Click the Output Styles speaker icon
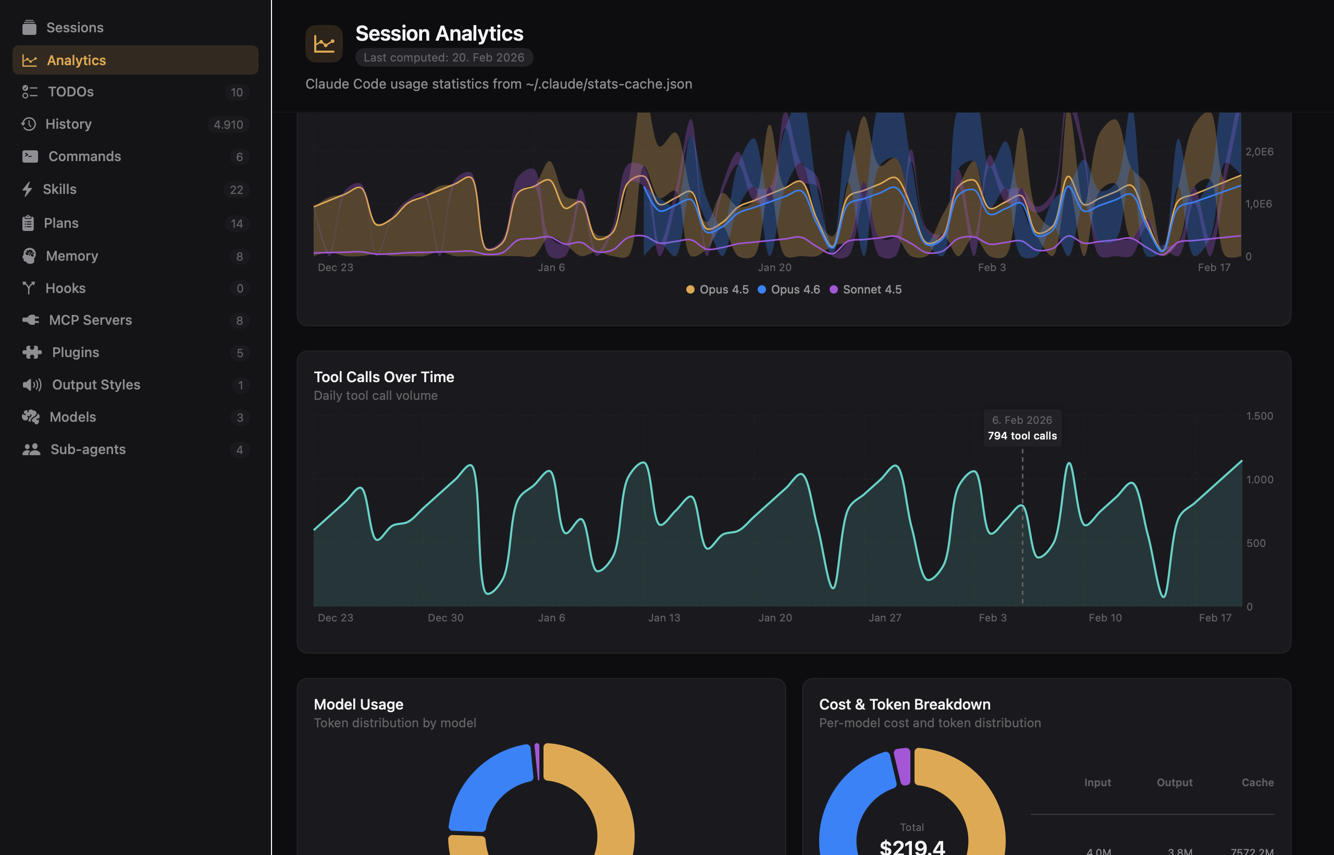Screen dimensions: 1334x855 pyautogui.click(x=32, y=384)
